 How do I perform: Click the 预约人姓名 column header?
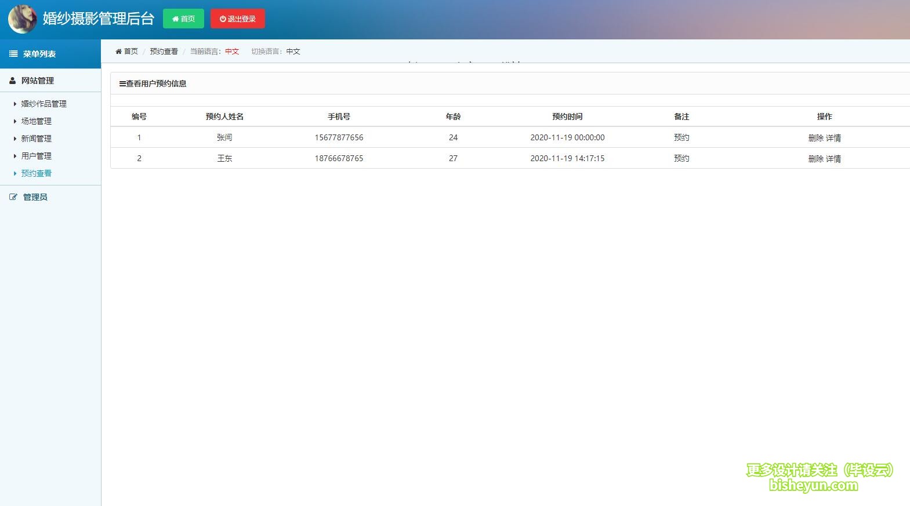click(x=224, y=117)
